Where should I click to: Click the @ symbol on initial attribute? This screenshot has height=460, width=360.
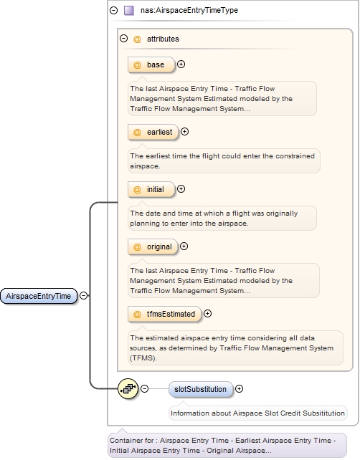pyautogui.click(x=137, y=189)
